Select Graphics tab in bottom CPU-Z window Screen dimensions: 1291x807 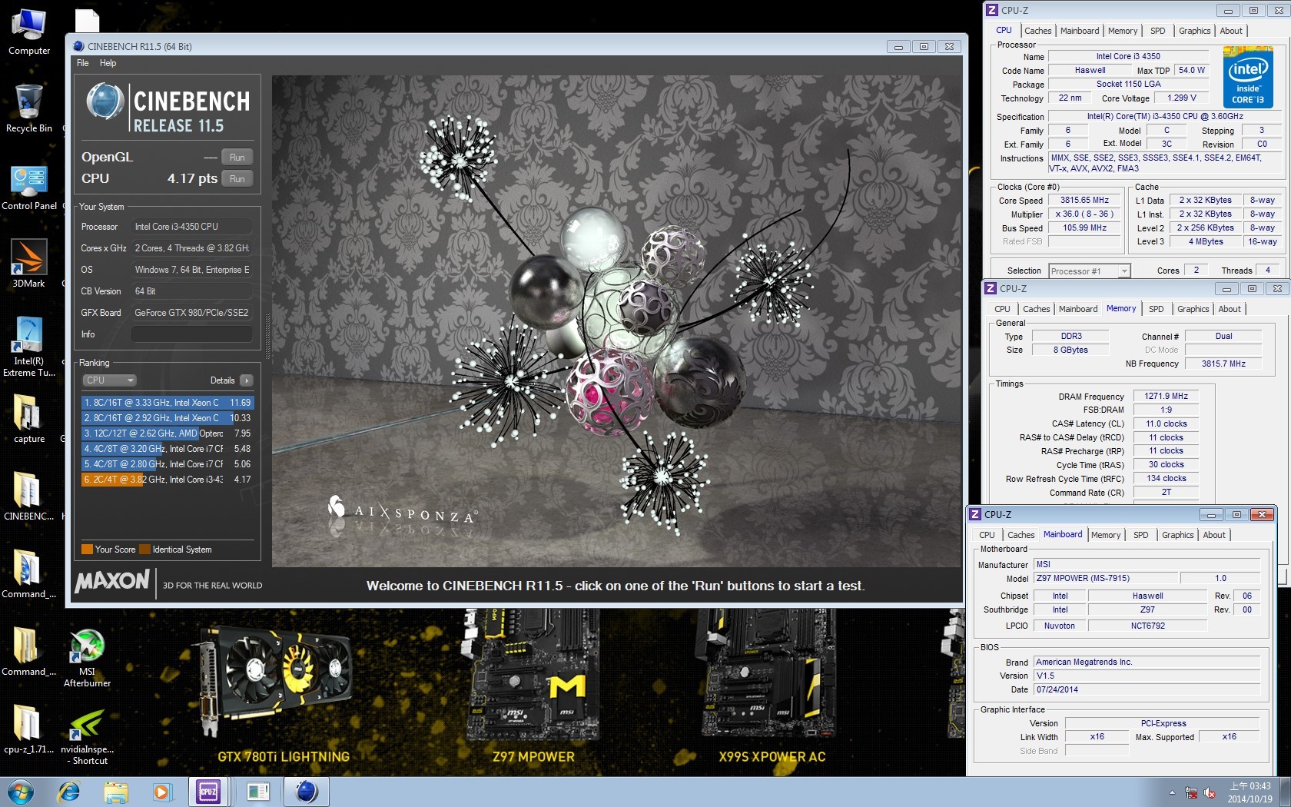(1177, 535)
